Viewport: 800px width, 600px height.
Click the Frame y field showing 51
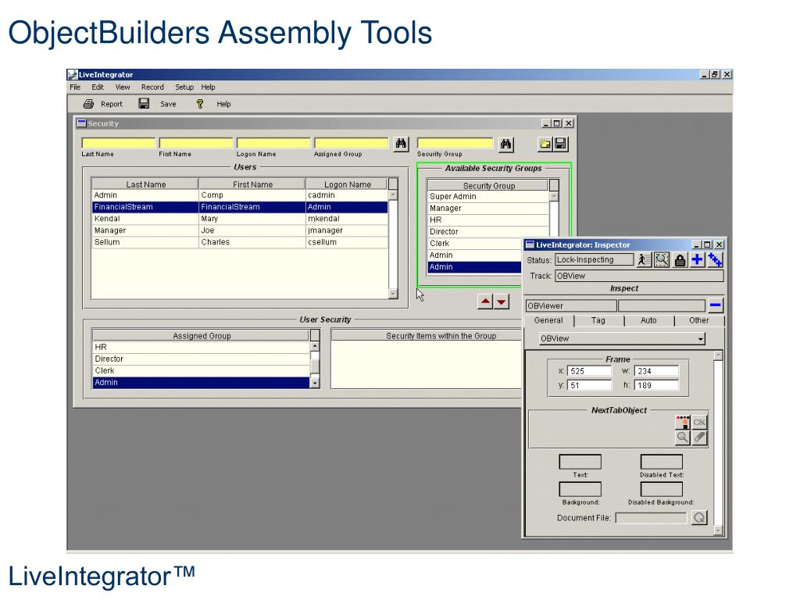click(589, 385)
